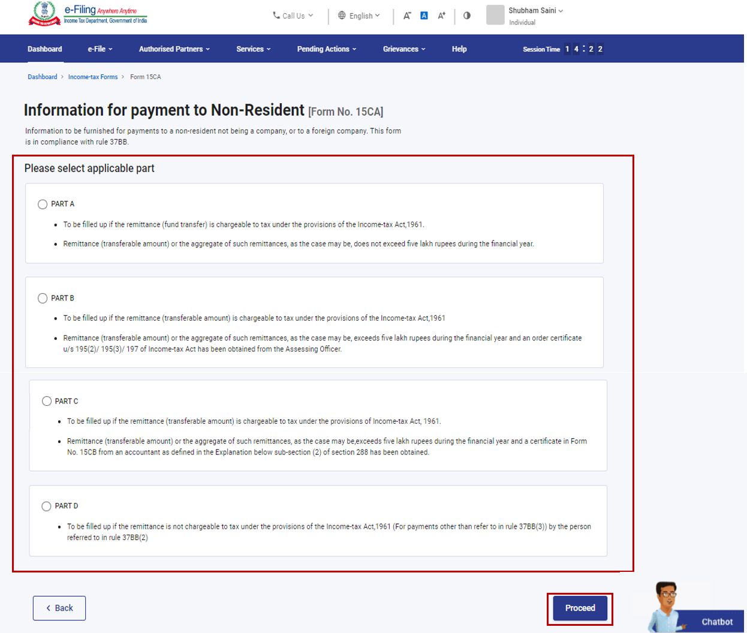
Task: Open the Income-tax Forms breadcrumb link
Action: (92, 77)
